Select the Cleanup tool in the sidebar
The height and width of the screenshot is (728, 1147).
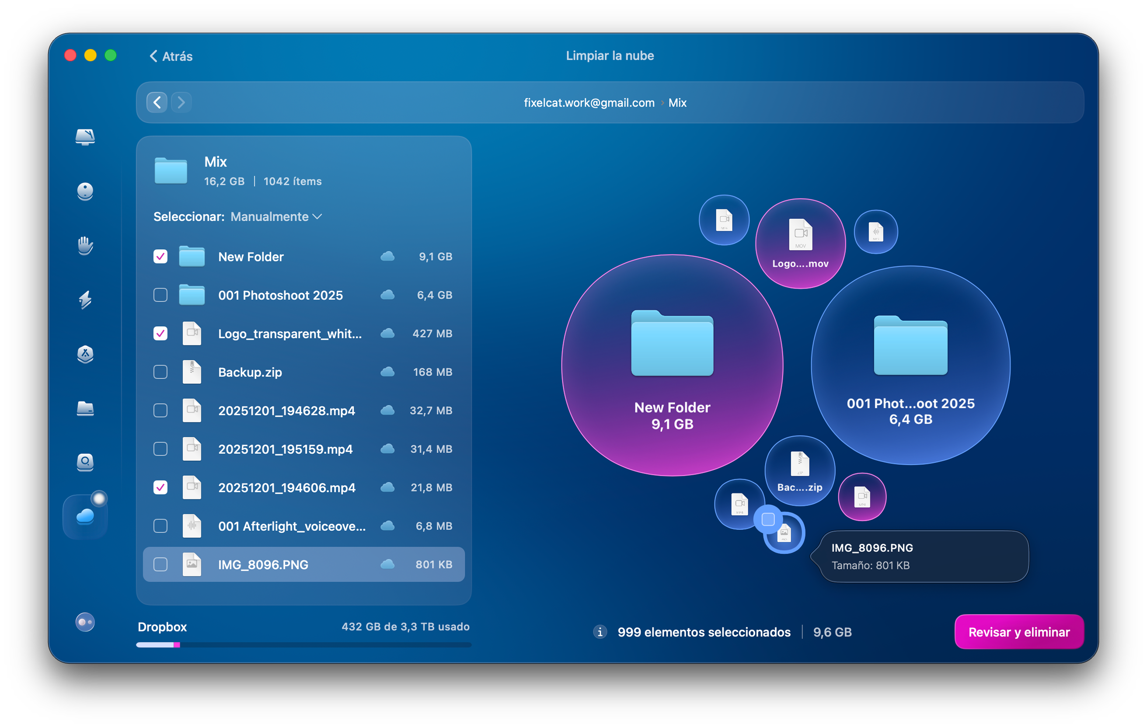pos(85,192)
